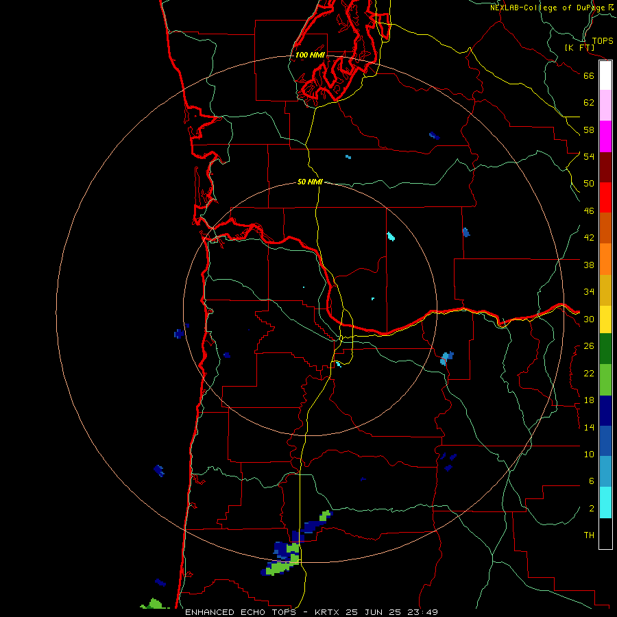Click the yellow swatch between 30 and 34
Screen dimensions: 617x617
(x=605, y=319)
